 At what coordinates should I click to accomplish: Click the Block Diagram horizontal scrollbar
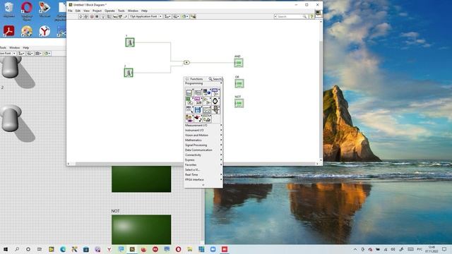click(193, 164)
